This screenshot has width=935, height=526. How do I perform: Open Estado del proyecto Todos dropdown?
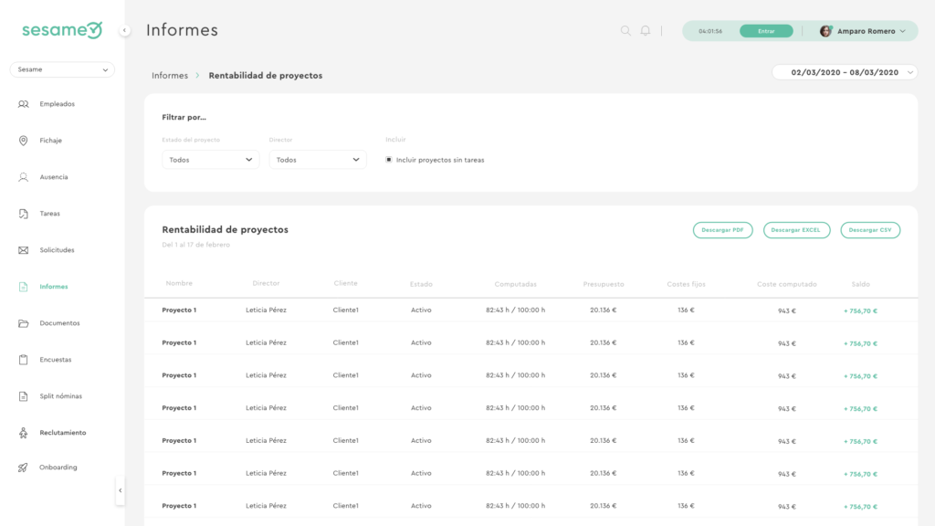pos(211,160)
